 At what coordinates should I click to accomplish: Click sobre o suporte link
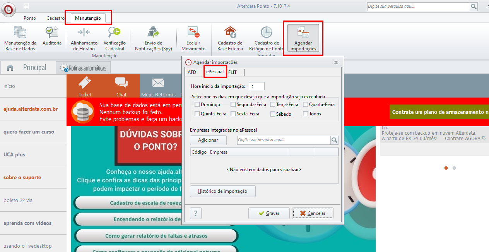[x=22, y=177]
